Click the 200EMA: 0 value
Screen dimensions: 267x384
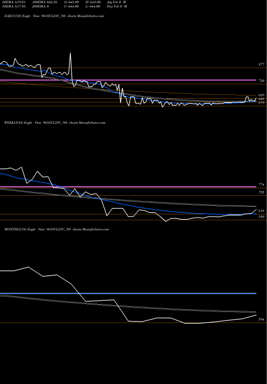(42, 6)
